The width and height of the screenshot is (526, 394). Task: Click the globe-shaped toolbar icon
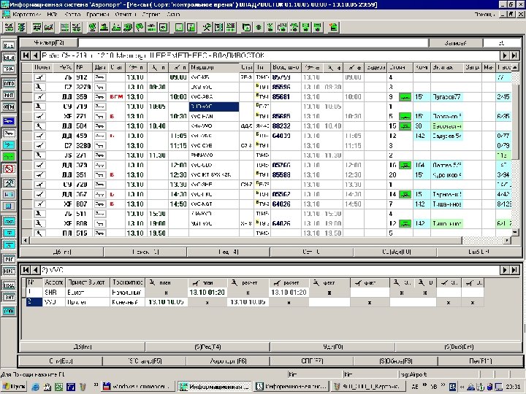[x=91, y=27]
